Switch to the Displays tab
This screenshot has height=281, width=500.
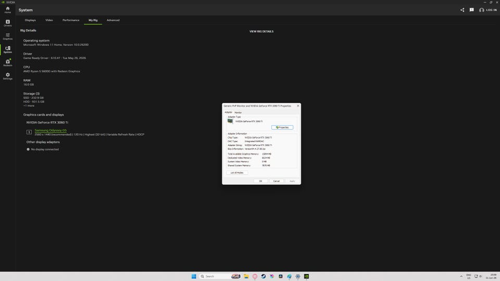(30, 20)
